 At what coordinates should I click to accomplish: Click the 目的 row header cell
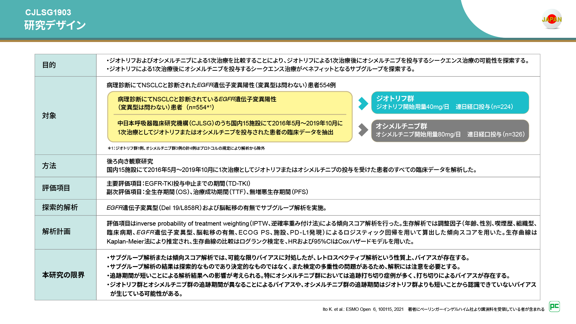[x=65, y=65]
